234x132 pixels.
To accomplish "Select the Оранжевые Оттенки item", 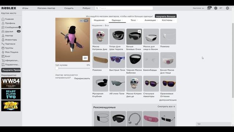I will tap(168, 84).
